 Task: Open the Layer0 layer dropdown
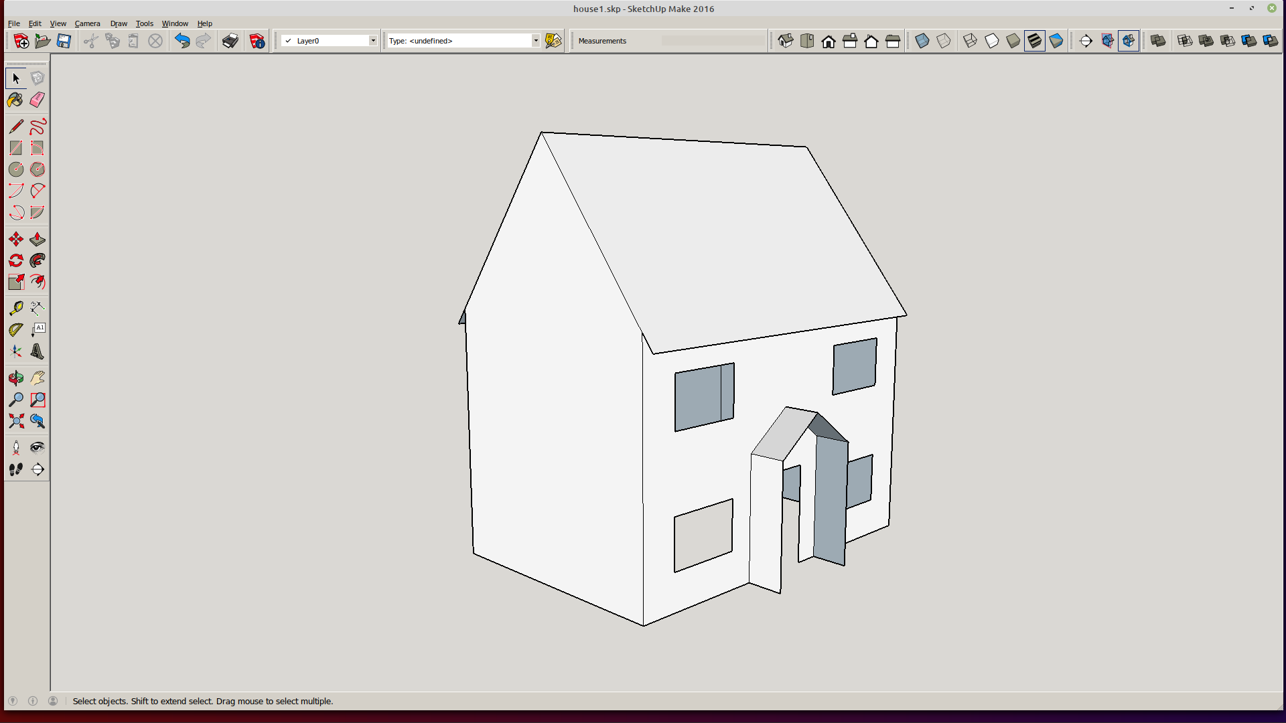[330, 41]
